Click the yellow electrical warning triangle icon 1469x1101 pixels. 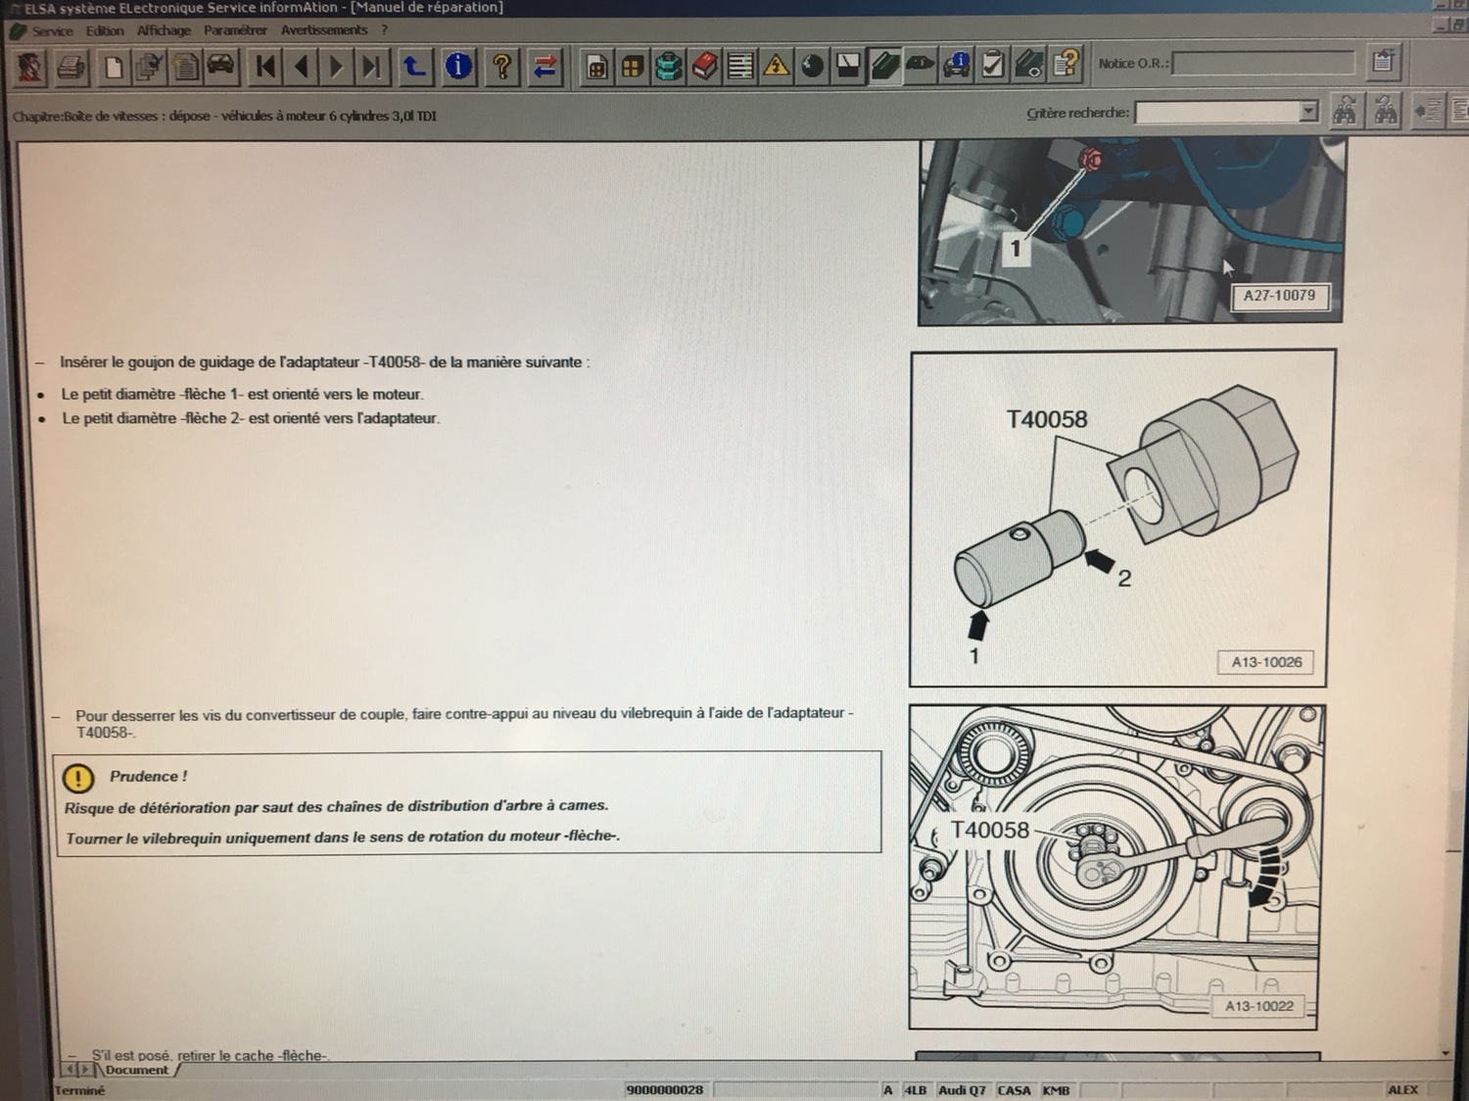pyautogui.click(x=777, y=67)
